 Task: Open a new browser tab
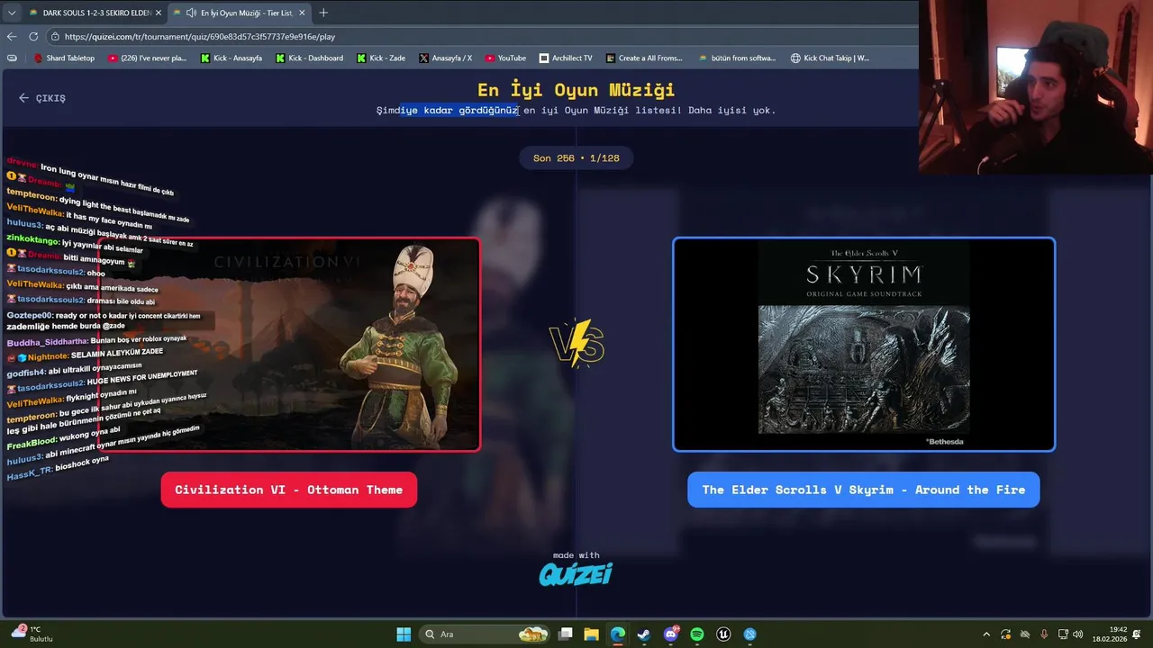pyautogui.click(x=323, y=13)
